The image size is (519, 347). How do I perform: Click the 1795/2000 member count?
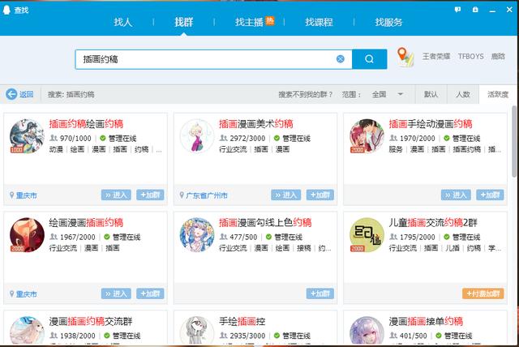418,237
